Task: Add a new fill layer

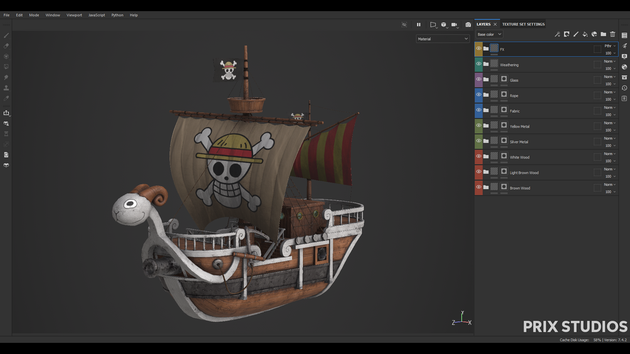Action: pyautogui.click(x=585, y=34)
